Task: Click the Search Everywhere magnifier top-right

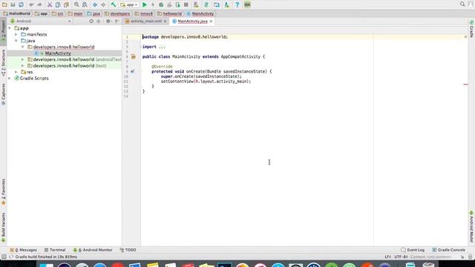Action: pos(462,4)
